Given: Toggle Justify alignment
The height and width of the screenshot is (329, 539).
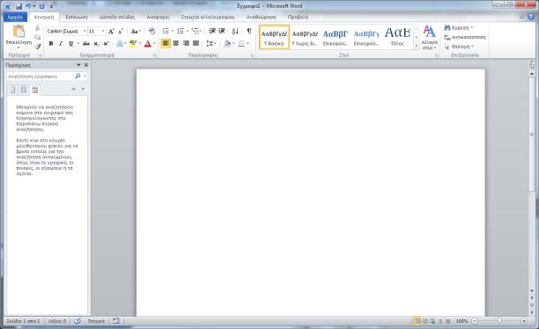Looking at the screenshot, I should click(196, 44).
